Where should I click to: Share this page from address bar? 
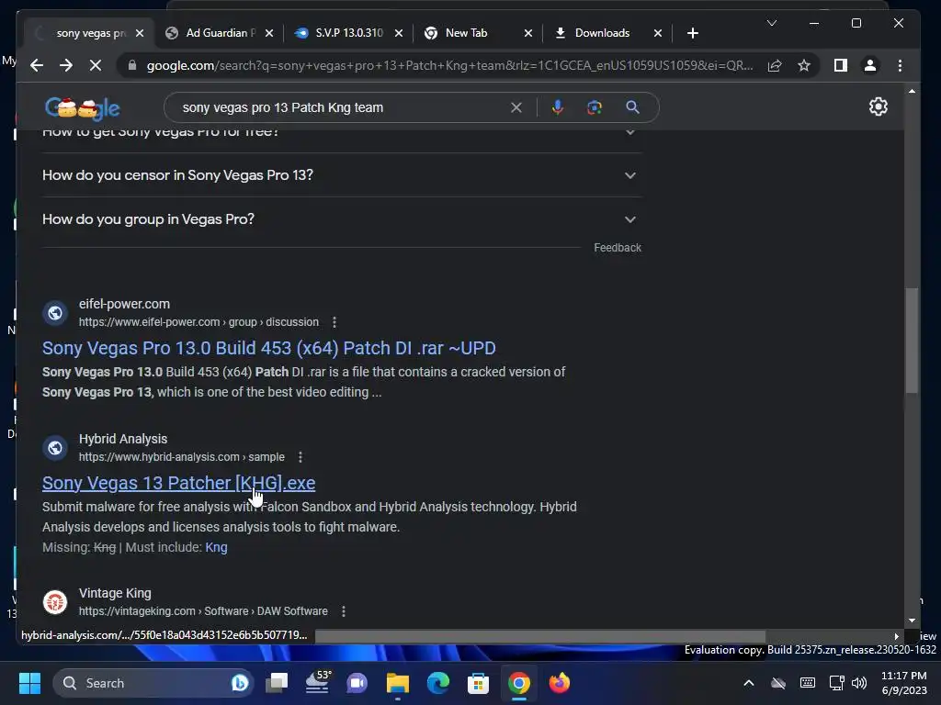(x=775, y=65)
